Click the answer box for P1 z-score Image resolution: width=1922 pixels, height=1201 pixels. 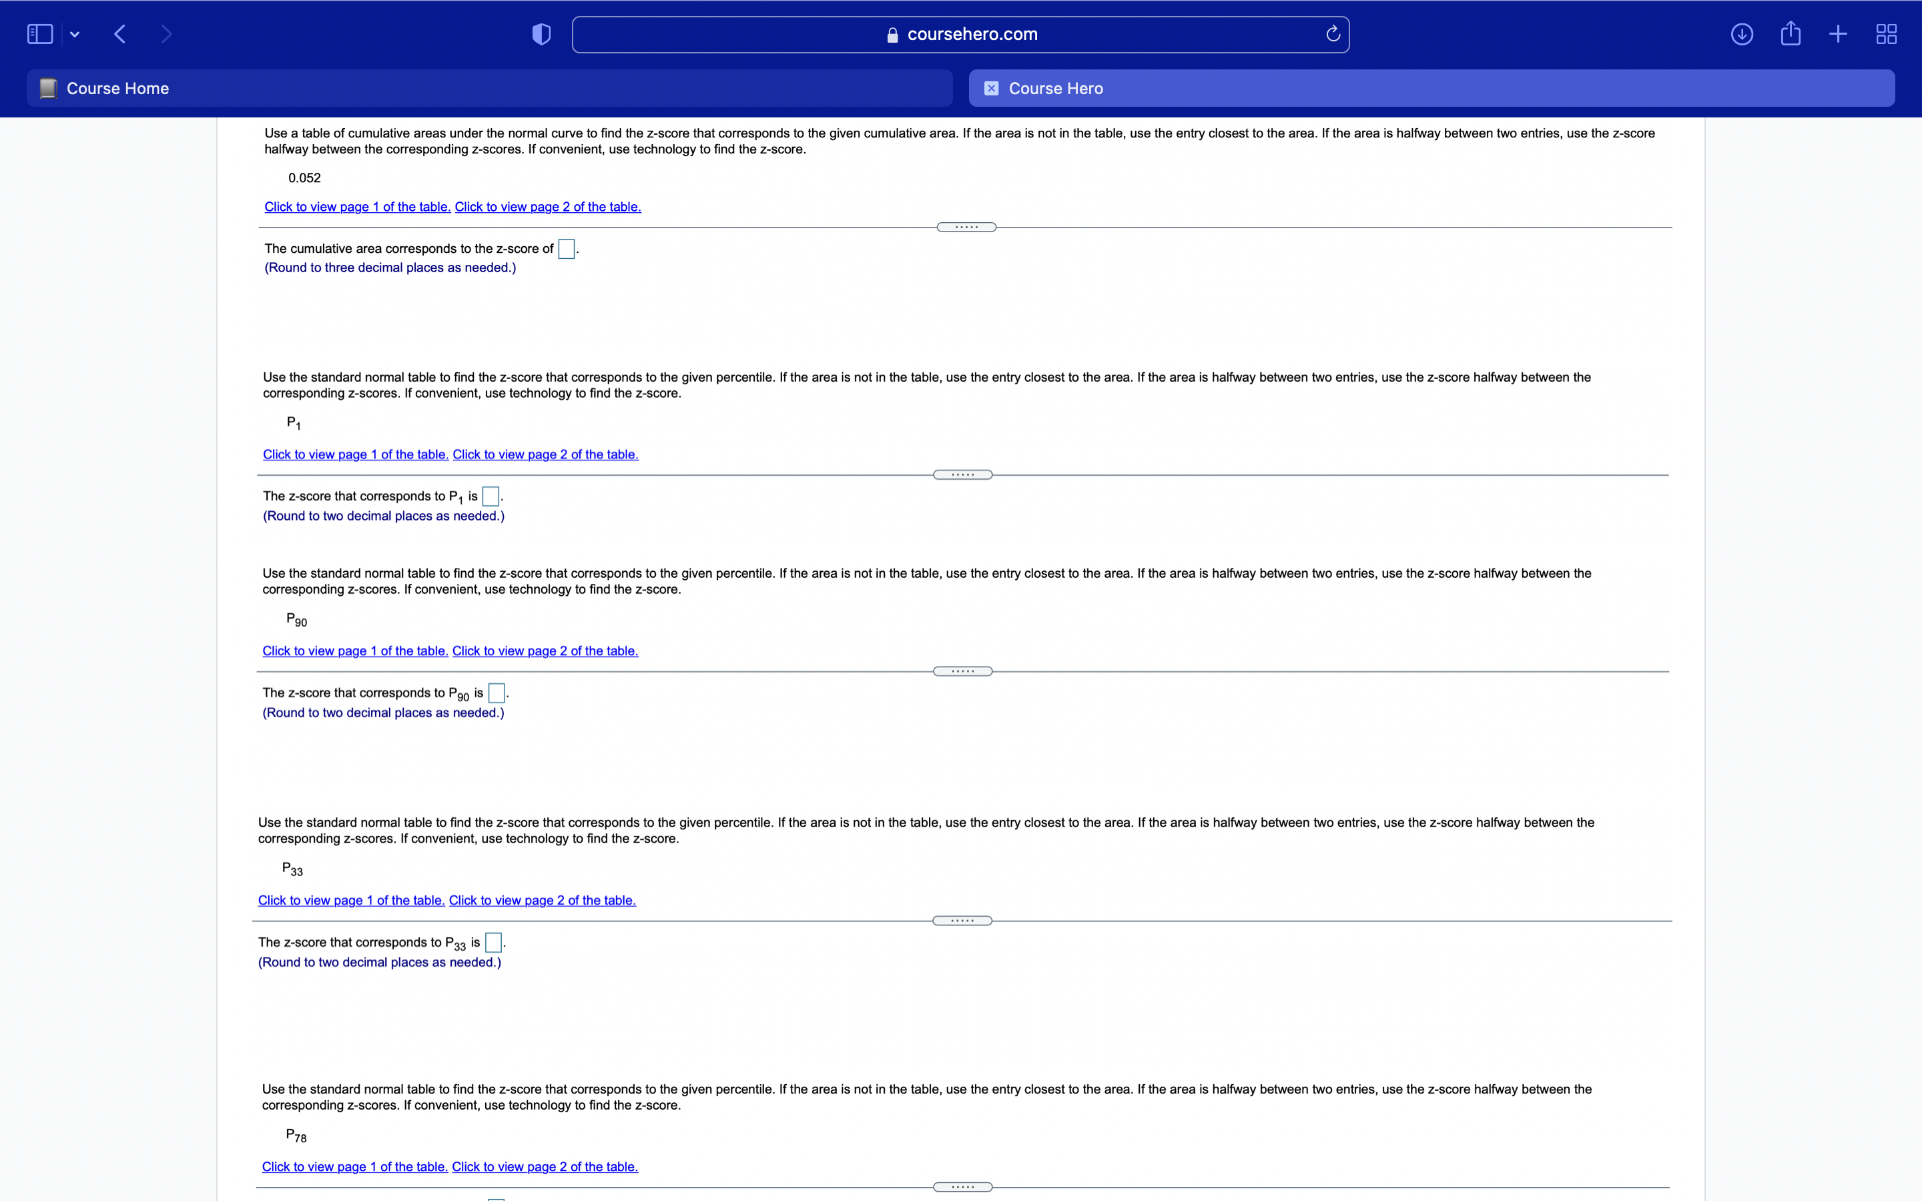(491, 496)
